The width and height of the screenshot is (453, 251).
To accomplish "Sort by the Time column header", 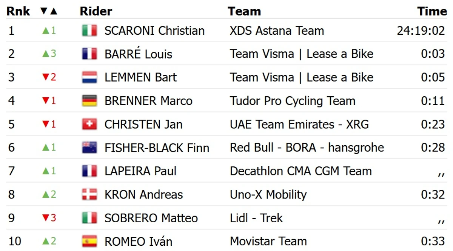I will click(432, 11).
